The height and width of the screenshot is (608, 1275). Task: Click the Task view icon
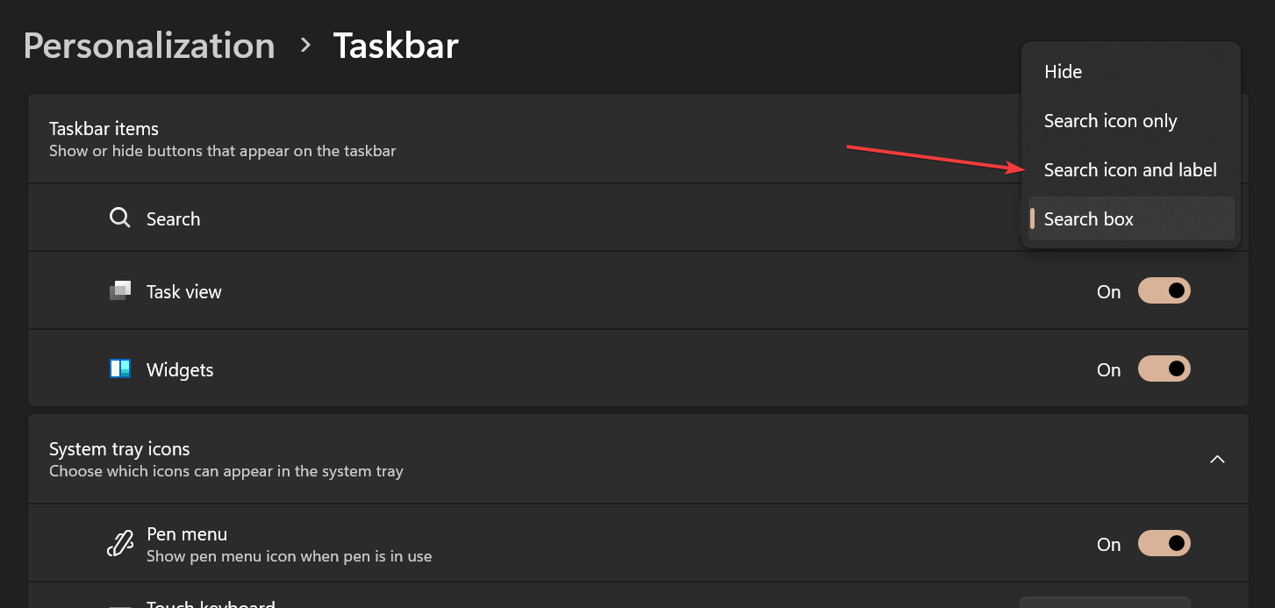click(120, 290)
